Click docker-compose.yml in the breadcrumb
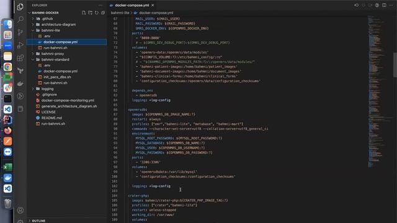The height and width of the screenshot is (223, 397). (x=156, y=12)
